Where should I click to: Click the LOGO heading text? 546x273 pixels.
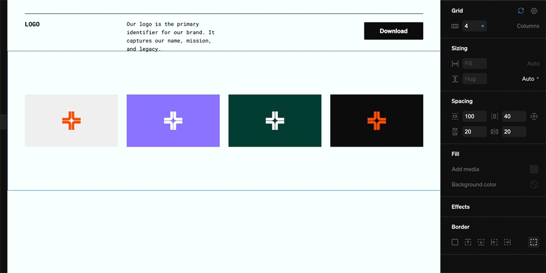coord(32,24)
